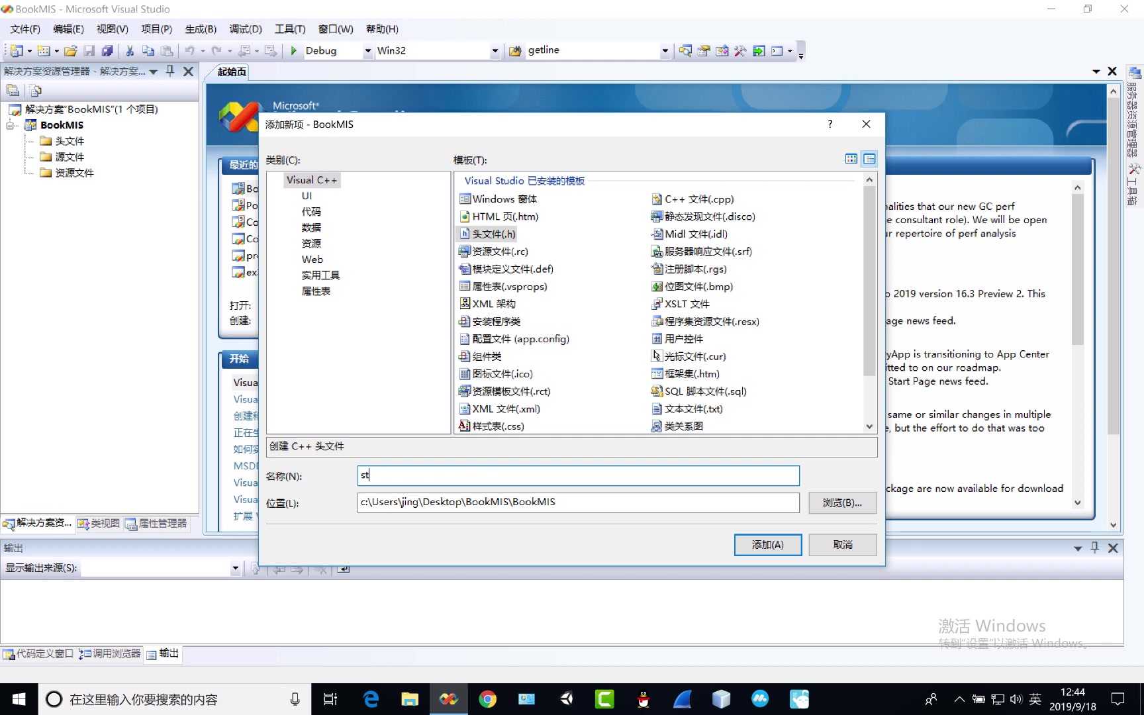Viewport: 1144px width, 715px height.
Task: Open the 调试(D) menu
Action: [x=246, y=29]
